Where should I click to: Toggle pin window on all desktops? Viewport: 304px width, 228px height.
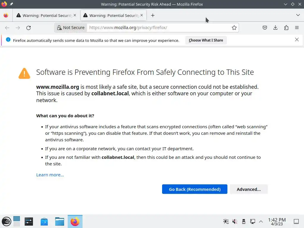tap(11, 4)
